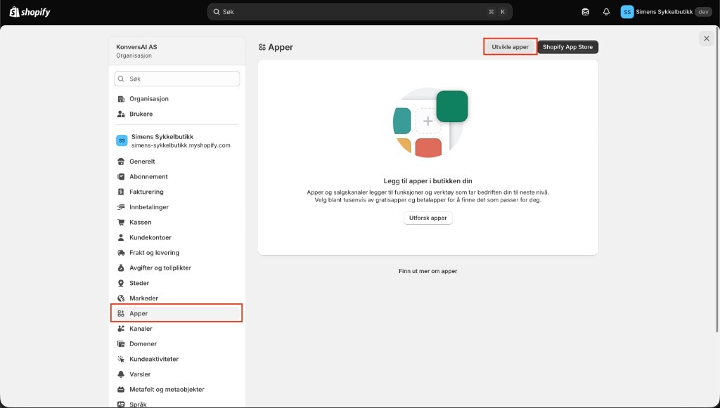Focus the top Søk search bar
Viewport: 720px width, 408px height.
click(359, 12)
